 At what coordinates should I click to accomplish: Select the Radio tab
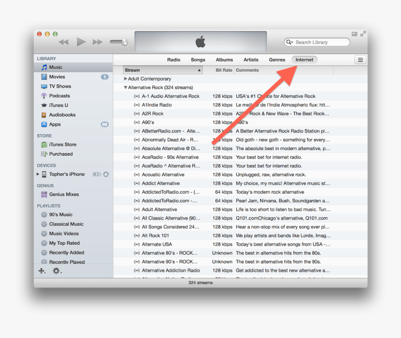coord(173,60)
